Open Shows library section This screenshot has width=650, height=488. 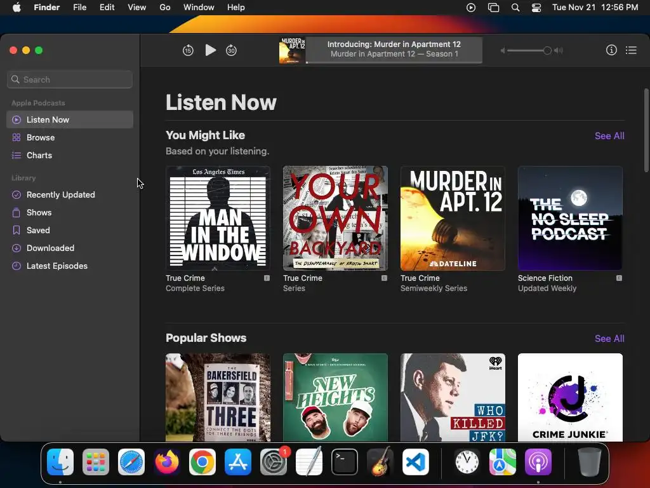coord(70,212)
